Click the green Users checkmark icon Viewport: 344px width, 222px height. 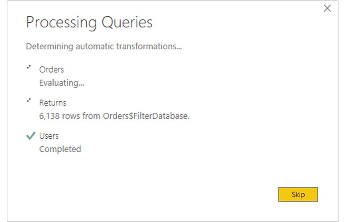pyautogui.click(x=31, y=136)
